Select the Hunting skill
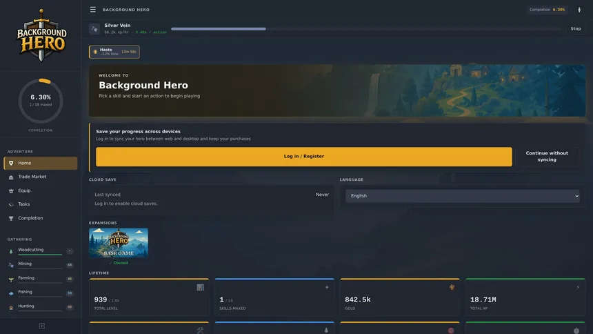Viewport: 593px width, 334px height. point(41,307)
